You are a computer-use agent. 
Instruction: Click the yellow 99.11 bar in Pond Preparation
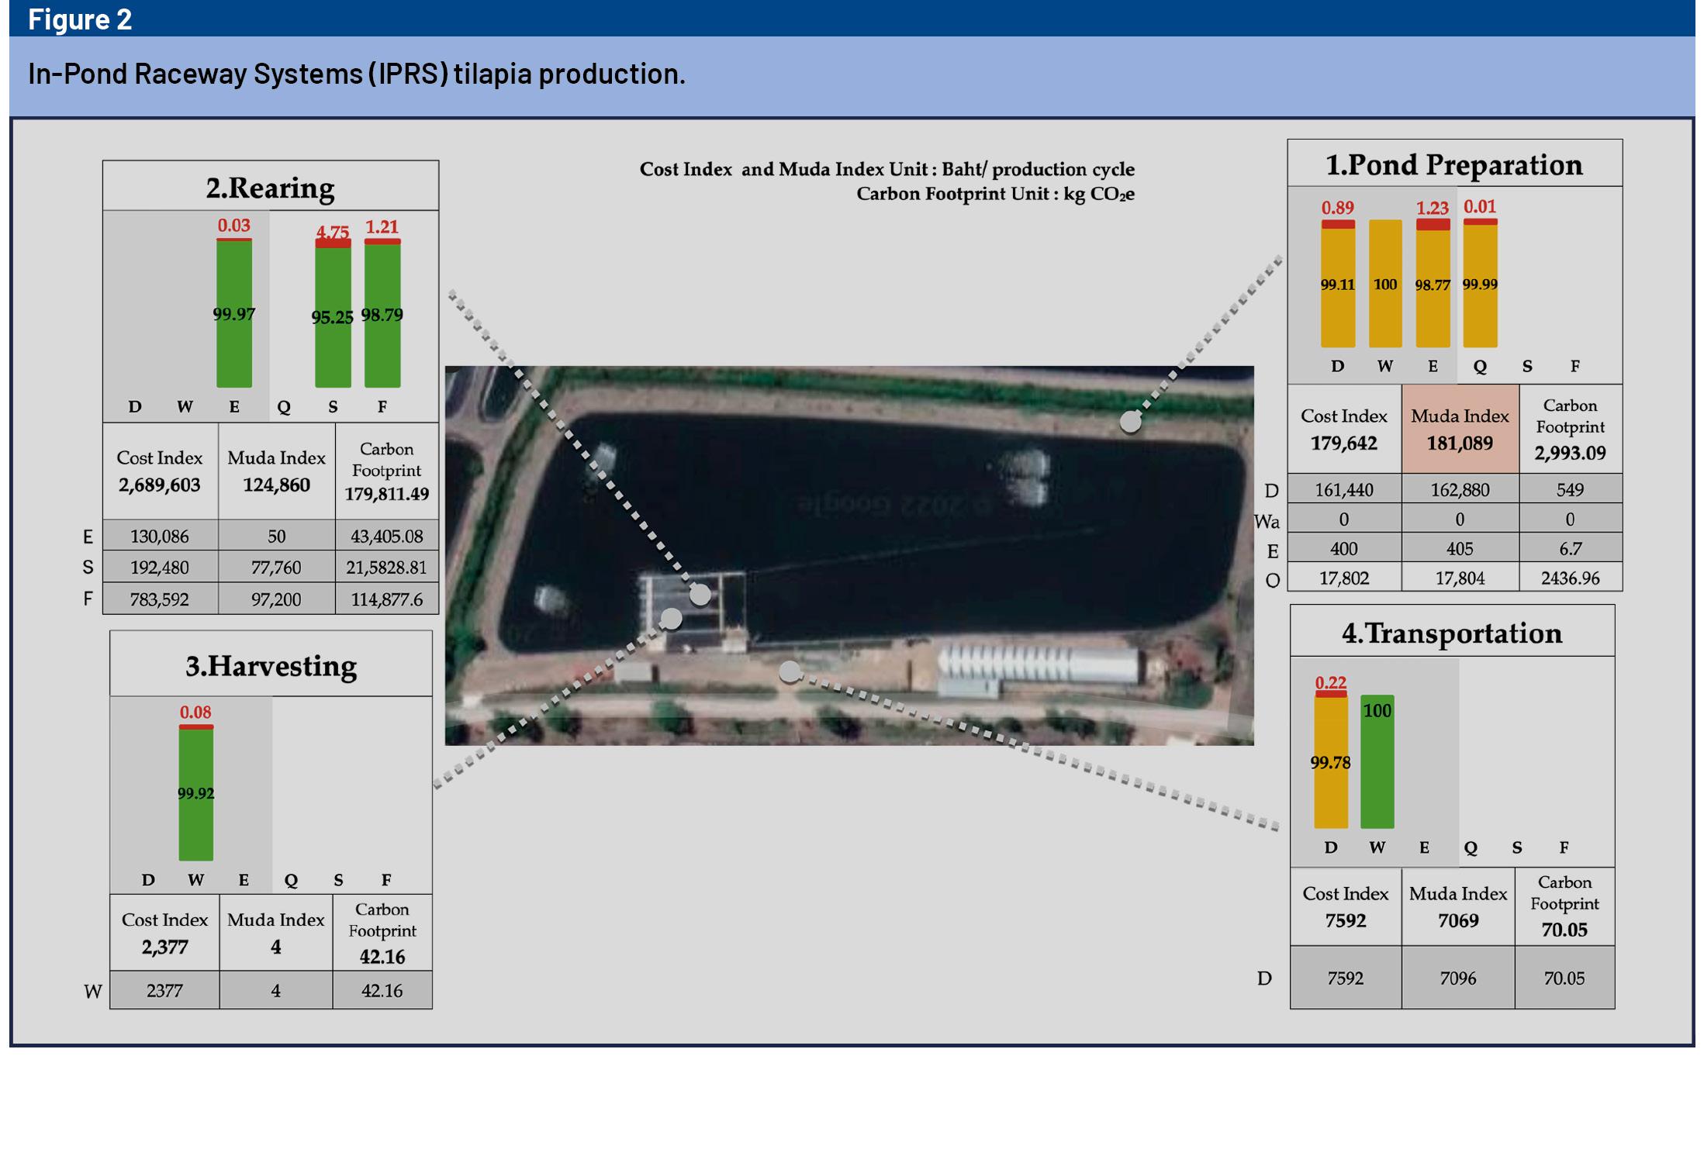pyautogui.click(x=1338, y=285)
